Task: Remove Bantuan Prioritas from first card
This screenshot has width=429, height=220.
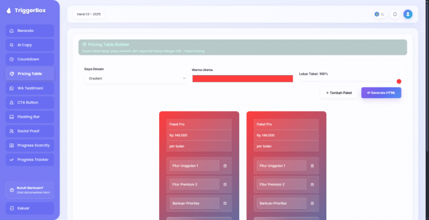Action: coord(225,203)
